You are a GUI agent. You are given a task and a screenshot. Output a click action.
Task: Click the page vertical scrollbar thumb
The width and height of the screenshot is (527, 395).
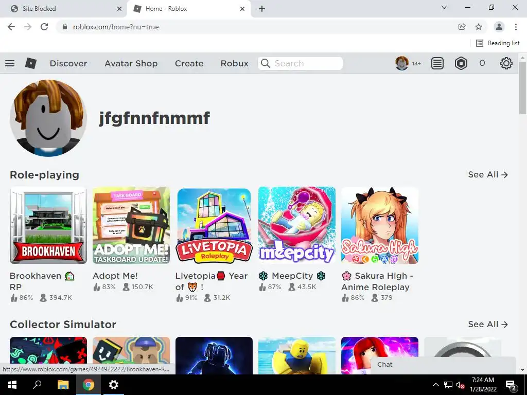coord(522,88)
